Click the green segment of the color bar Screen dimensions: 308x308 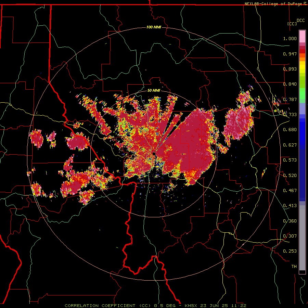302,93
